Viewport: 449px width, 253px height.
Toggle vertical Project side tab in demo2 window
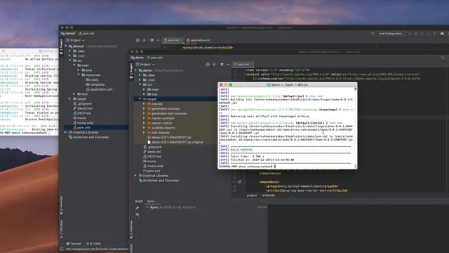(61, 47)
